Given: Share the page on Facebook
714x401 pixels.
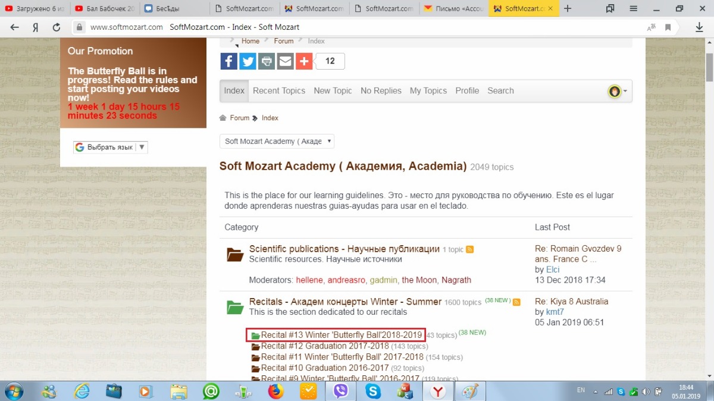Looking at the screenshot, I should coord(229,61).
